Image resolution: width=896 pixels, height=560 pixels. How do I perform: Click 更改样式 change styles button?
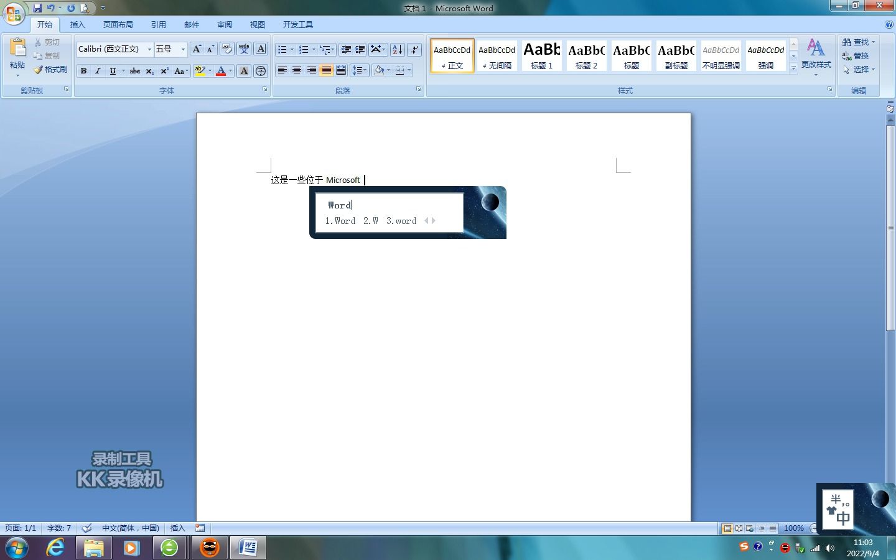[x=816, y=57]
